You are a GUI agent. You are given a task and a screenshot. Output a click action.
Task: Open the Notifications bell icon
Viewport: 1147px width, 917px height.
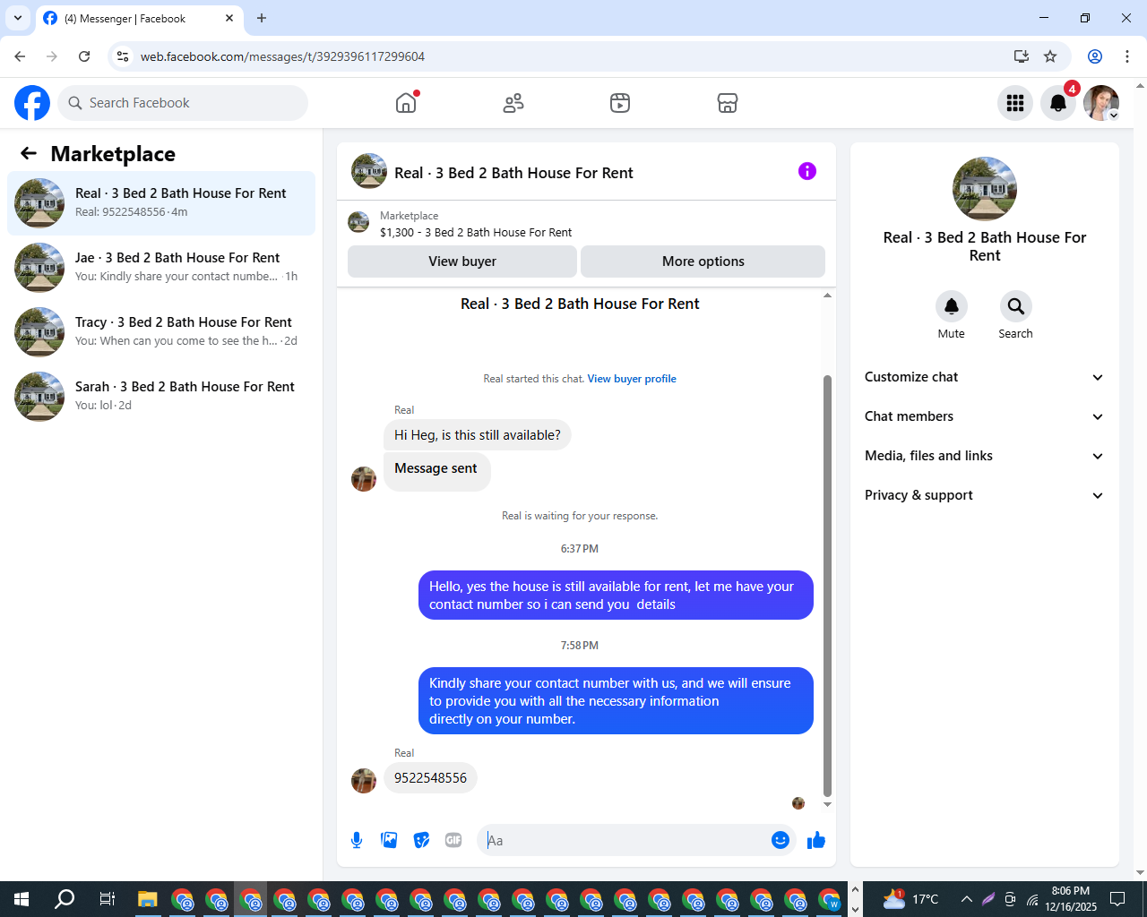point(1058,103)
